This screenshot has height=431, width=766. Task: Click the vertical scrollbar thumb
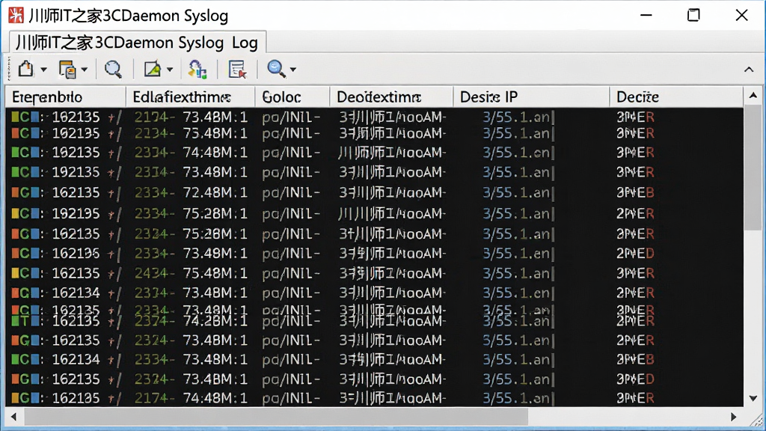[x=753, y=168]
